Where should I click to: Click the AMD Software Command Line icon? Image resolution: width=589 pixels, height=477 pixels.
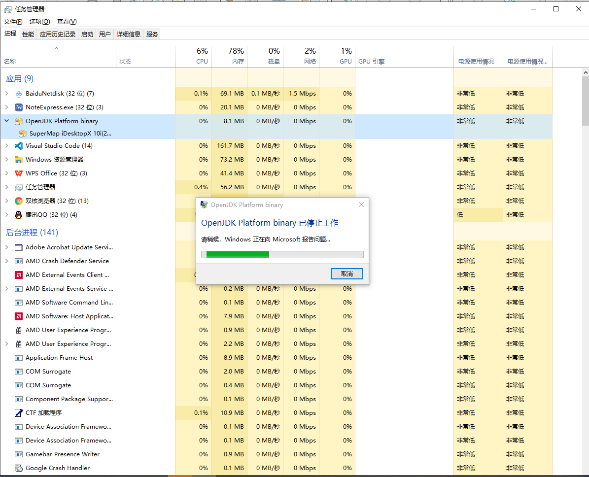tap(18, 303)
